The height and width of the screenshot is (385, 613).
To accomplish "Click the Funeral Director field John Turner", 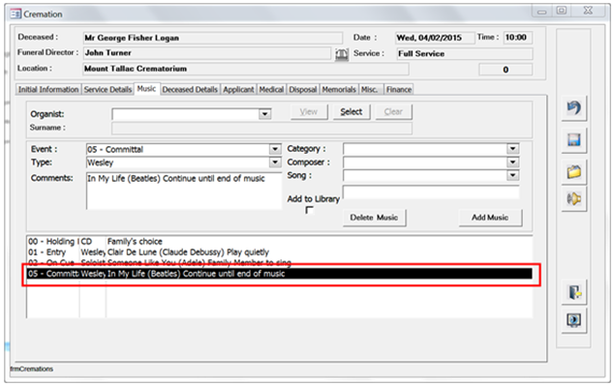I will tap(207, 53).
